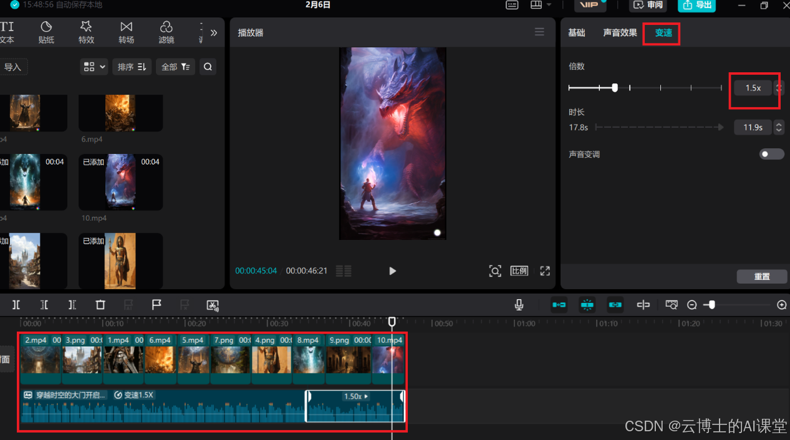Open the 比例 aspect ratio button
The height and width of the screenshot is (440, 790).
519,271
